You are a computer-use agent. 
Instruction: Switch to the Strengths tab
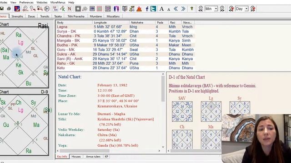coord(17,16)
